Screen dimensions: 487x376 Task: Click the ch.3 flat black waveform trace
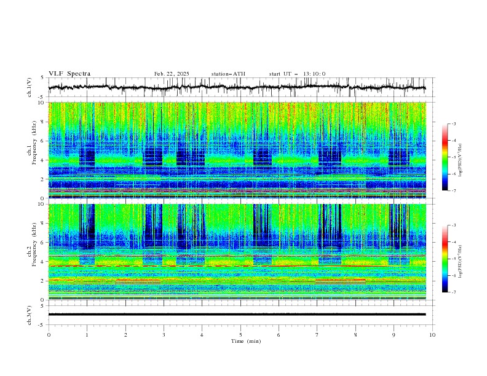[x=237, y=315]
